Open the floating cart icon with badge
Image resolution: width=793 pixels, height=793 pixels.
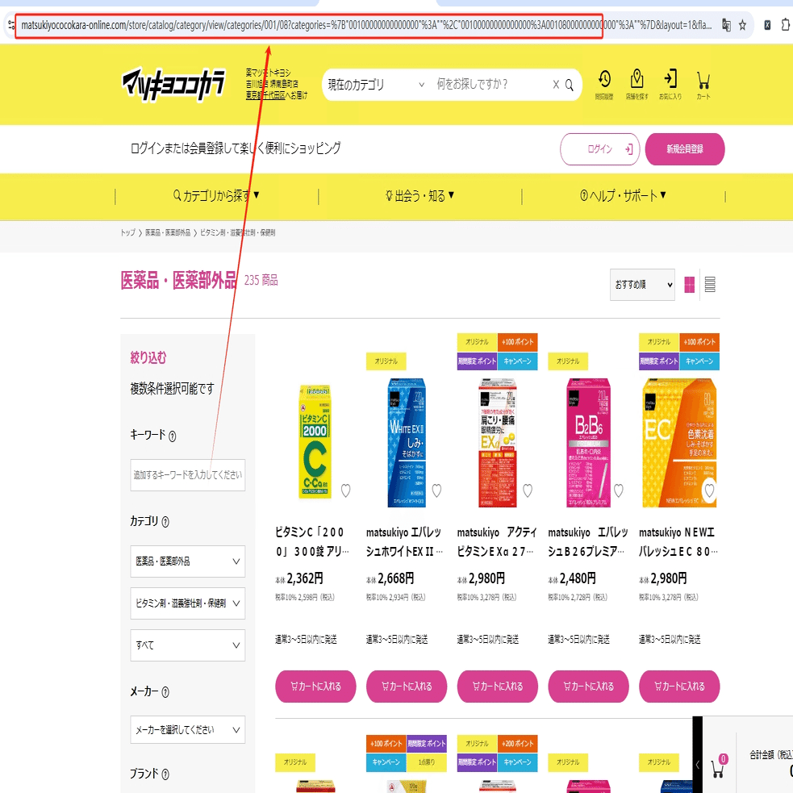[x=718, y=766]
